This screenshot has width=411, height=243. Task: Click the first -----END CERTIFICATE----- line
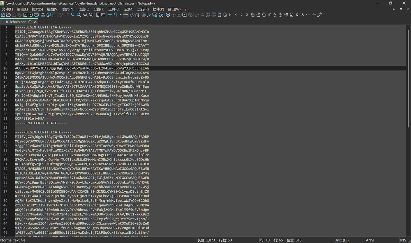click(x=41, y=123)
